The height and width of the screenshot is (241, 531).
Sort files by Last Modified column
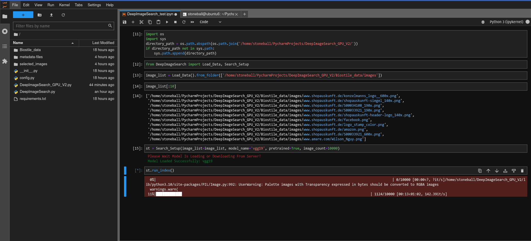pyautogui.click(x=98, y=43)
